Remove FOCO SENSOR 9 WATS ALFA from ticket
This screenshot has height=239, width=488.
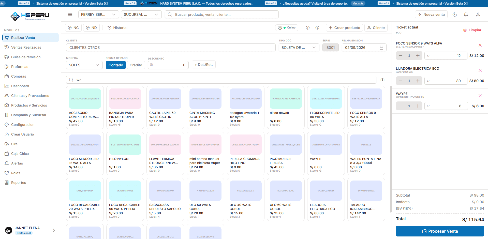[480, 45]
